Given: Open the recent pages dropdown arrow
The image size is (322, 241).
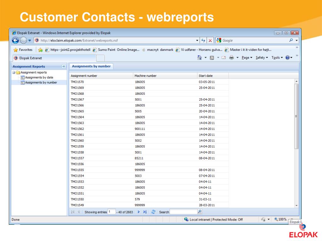Looking at the screenshot, I should (30, 40).
